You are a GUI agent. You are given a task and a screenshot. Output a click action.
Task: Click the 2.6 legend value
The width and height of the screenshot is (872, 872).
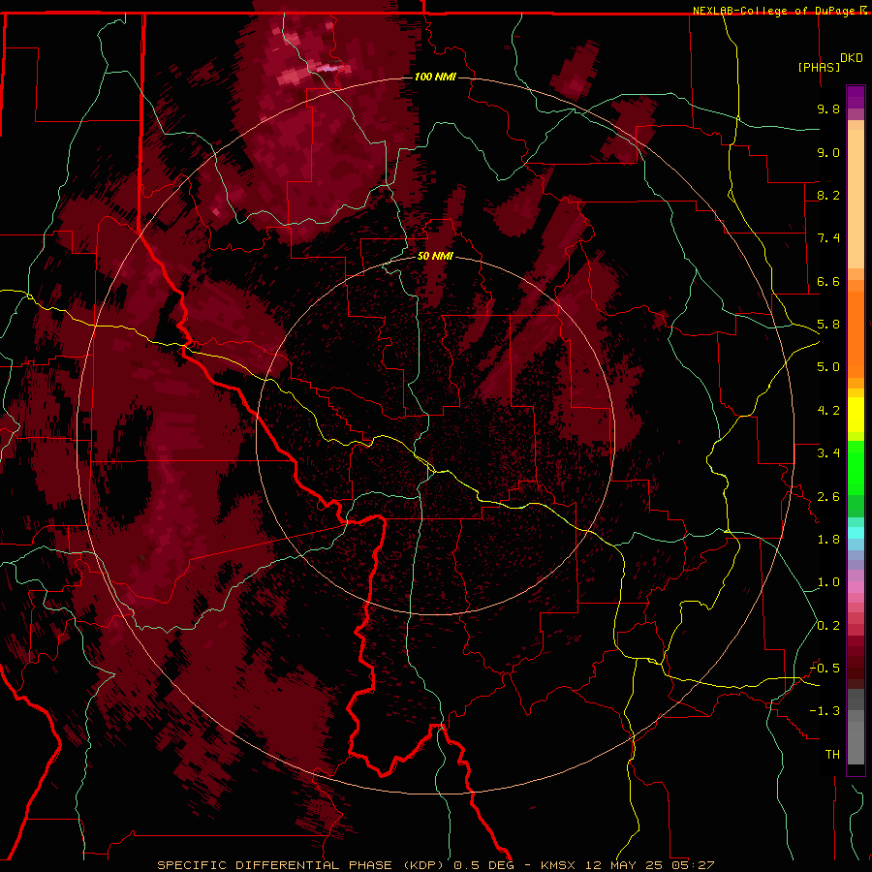[828, 497]
